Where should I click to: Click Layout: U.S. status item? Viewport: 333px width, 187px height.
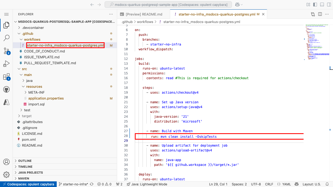click(312, 184)
